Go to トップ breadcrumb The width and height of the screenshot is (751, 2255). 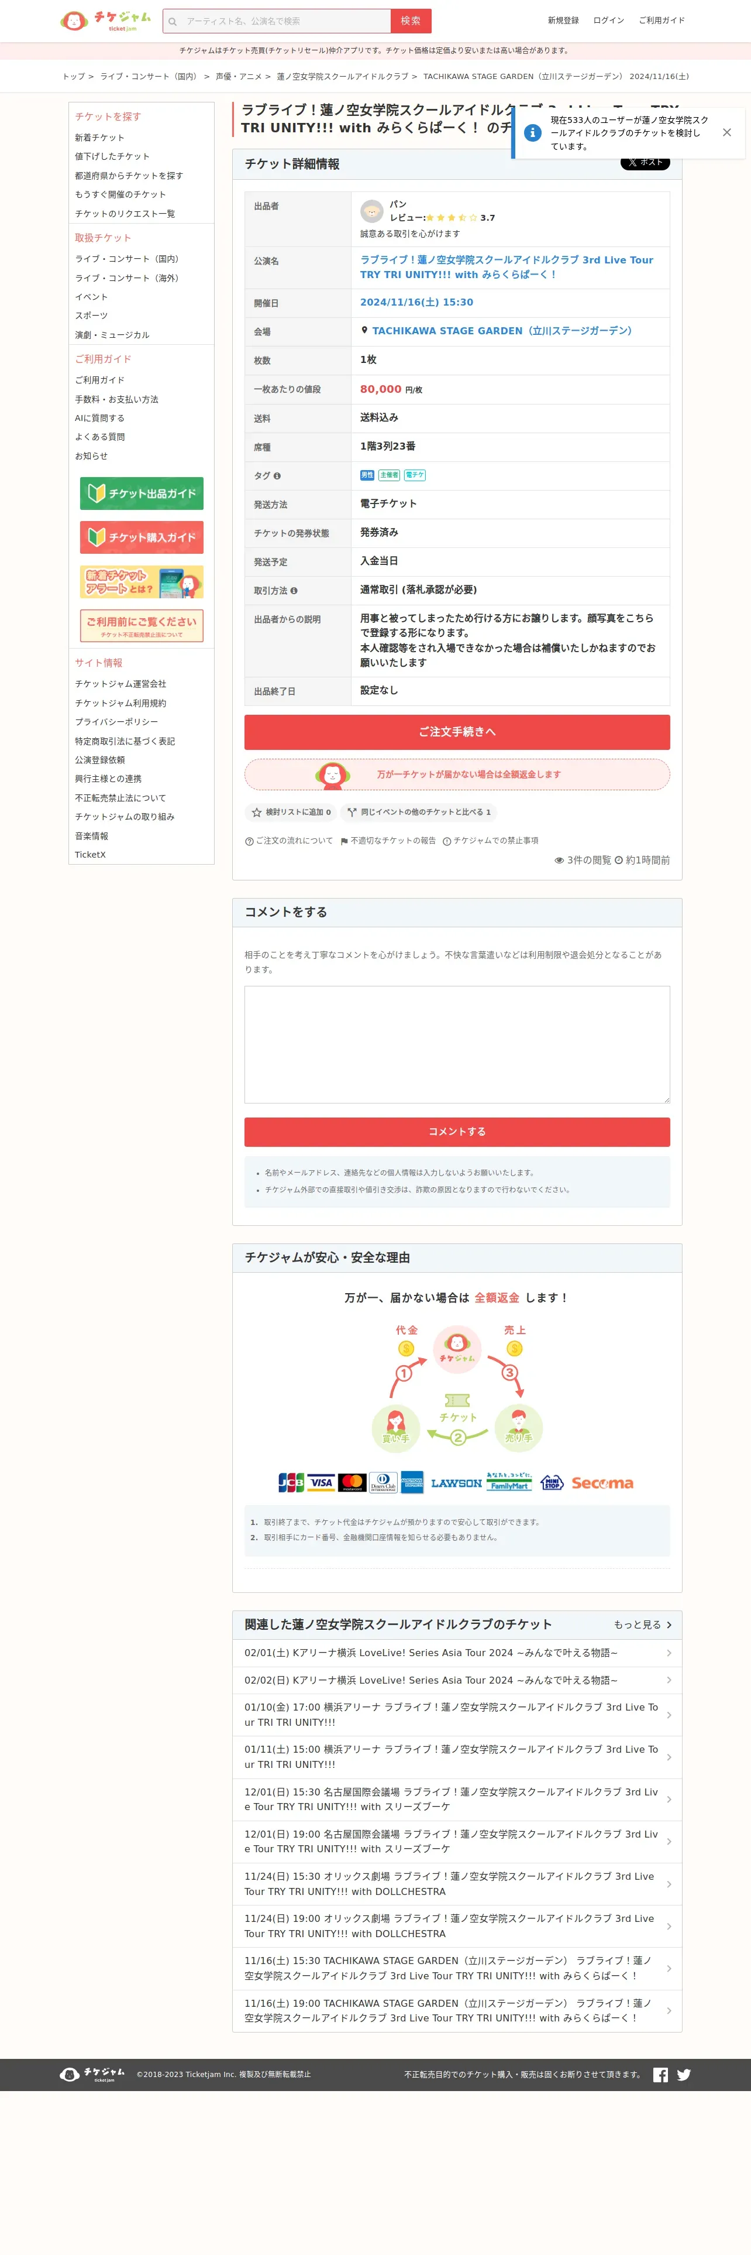[x=74, y=76]
